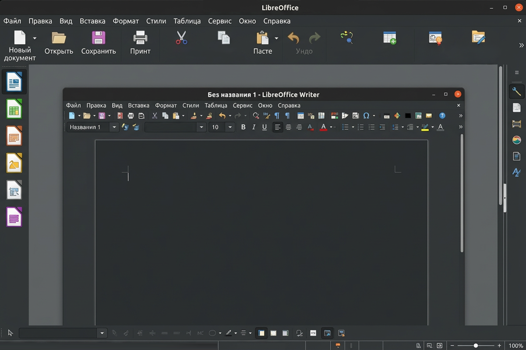Image resolution: width=526 pixels, height=350 pixels.
Task: Open the paragraph style Названип 1 dropdown
Action: click(x=114, y=127)
